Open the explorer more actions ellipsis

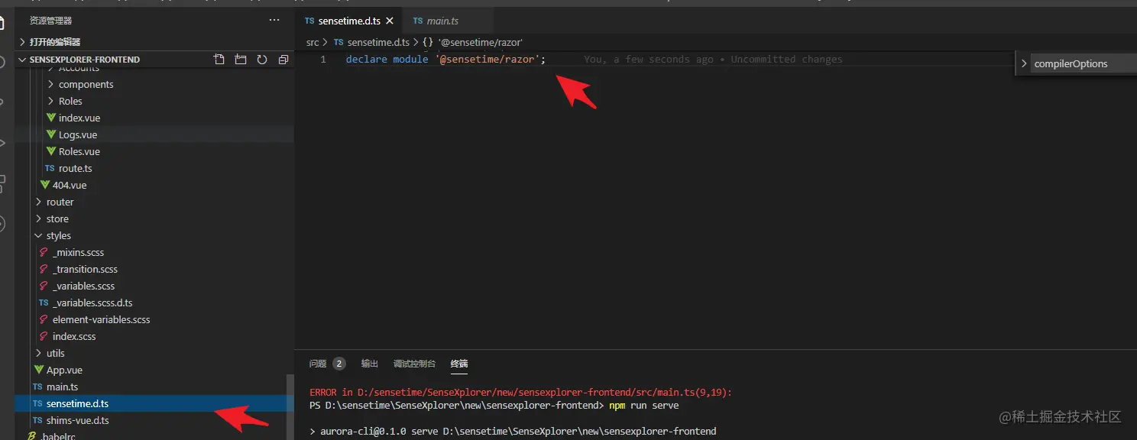pos(274,21)
